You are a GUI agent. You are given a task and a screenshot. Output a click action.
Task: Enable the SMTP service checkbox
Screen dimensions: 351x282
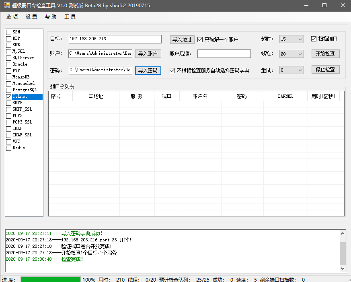click(8, 103)
